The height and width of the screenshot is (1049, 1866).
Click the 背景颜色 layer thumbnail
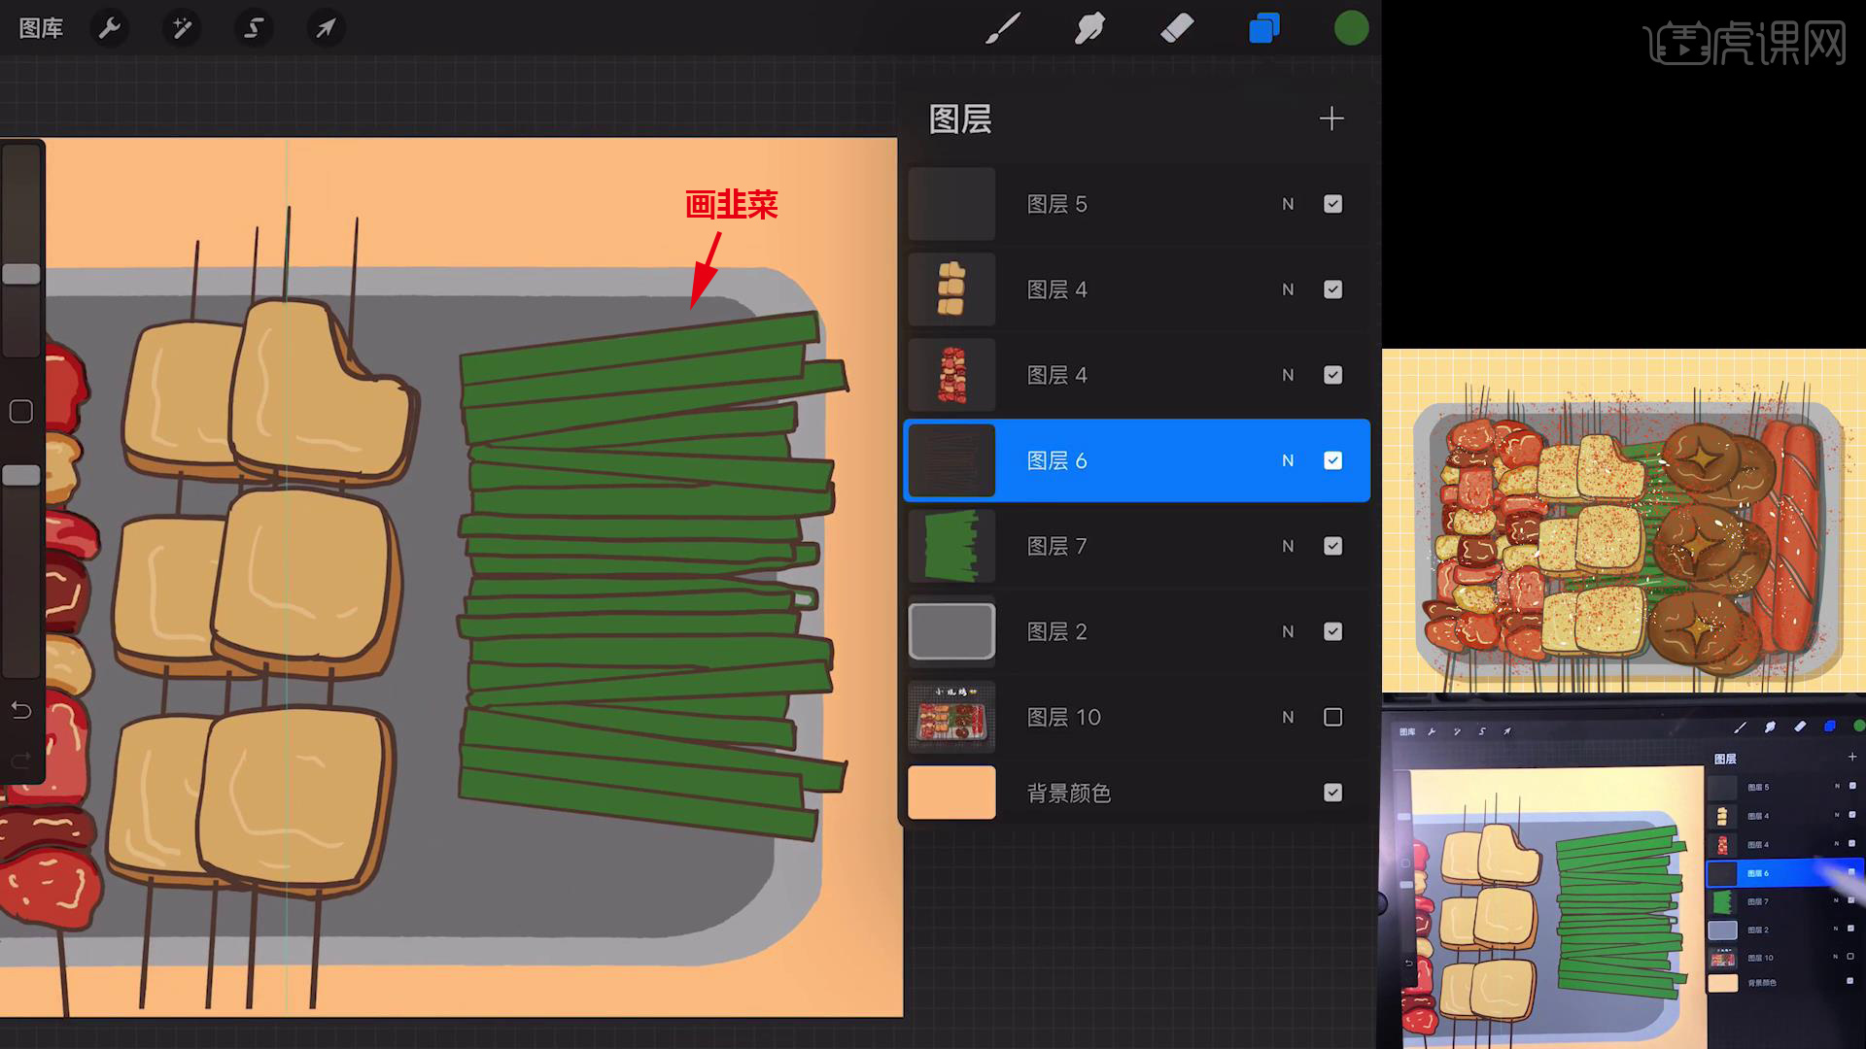(x=951, y=793)
